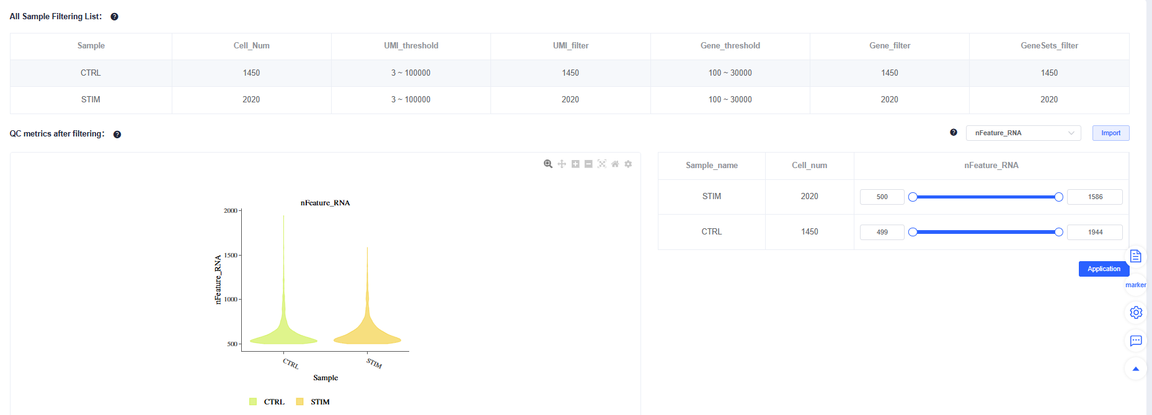Click the help icon beside All Sample Filtering List
Viewport: 1152px width, 415px height.
[x=114, y=17]
